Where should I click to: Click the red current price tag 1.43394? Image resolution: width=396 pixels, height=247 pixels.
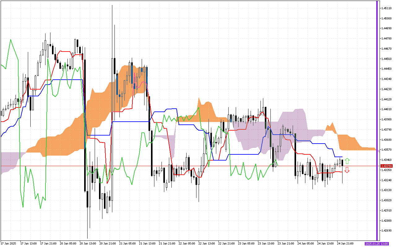386,166
